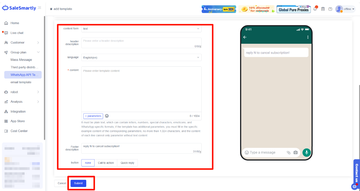Select WhatsApp API Template item
Viewport: 360px width, 191px height.
coord(23,75)
